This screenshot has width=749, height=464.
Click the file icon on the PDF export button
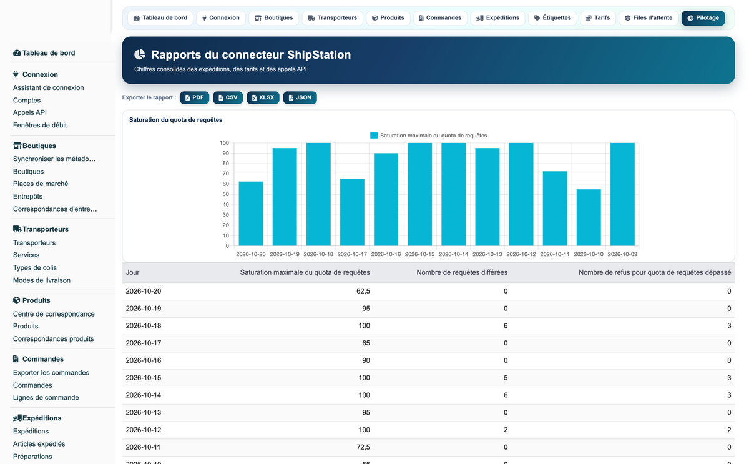point(187,97)
